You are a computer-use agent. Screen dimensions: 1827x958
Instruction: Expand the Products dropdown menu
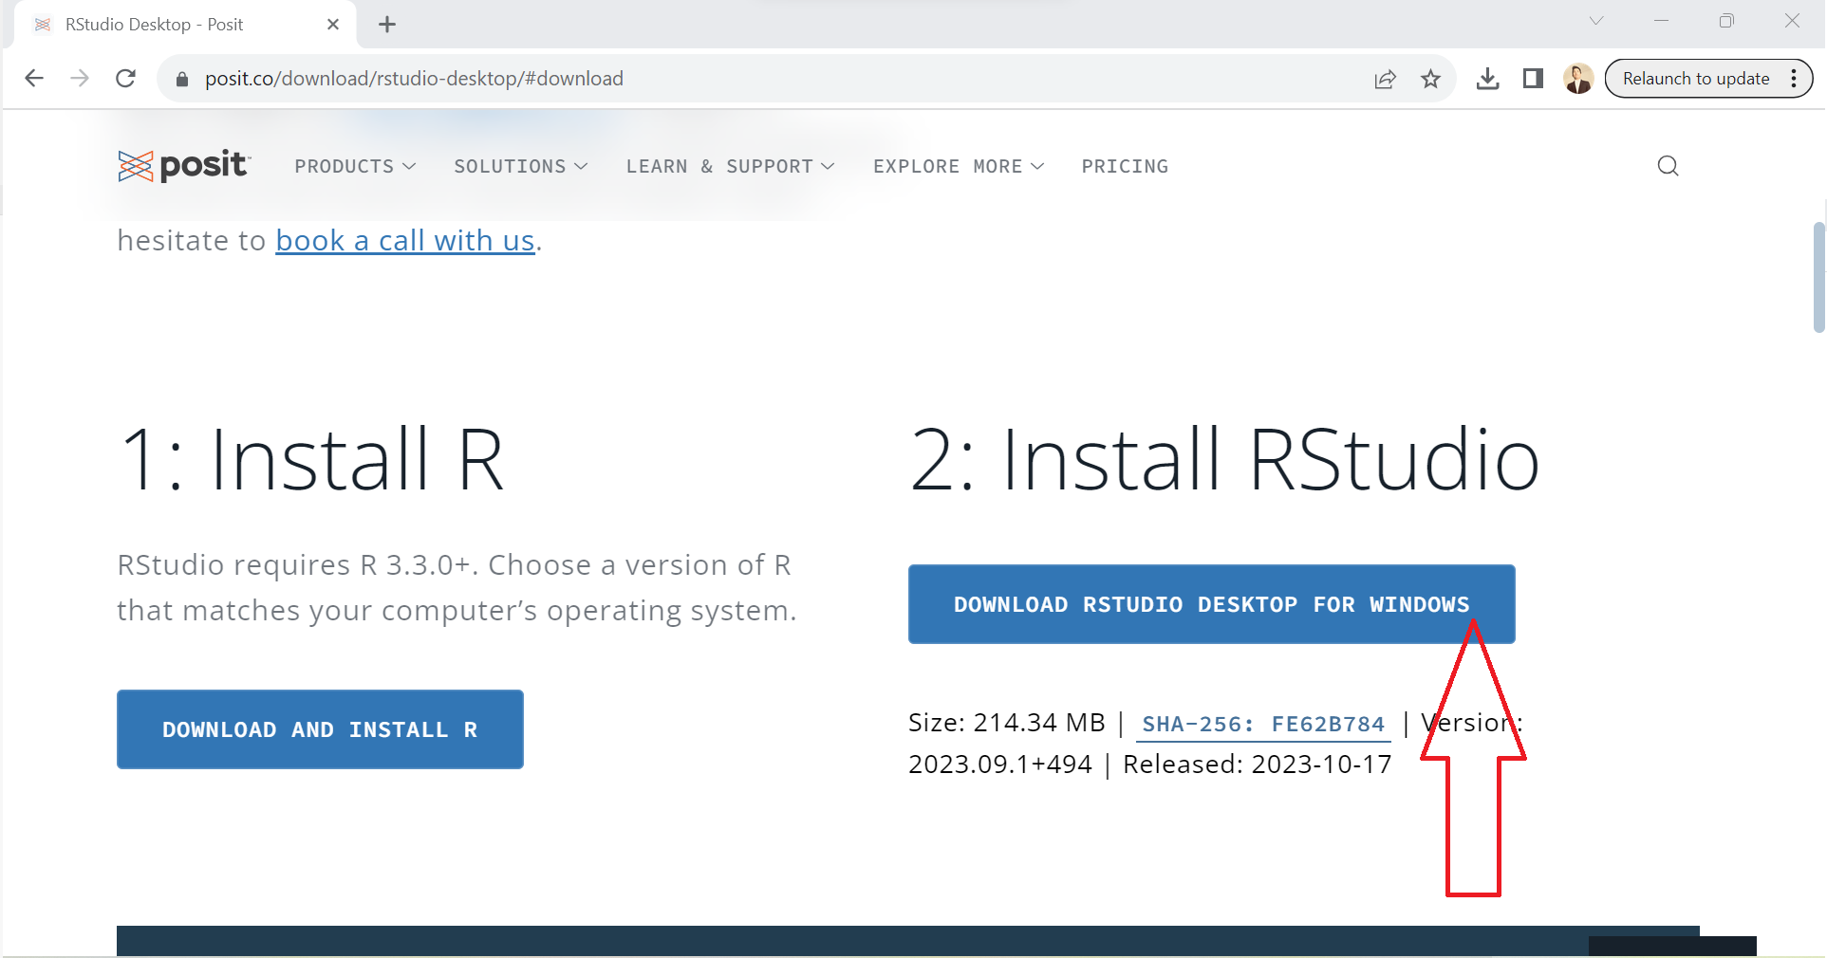(x=355, y=167)
